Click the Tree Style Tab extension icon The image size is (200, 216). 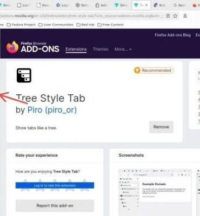pos(24,75)
